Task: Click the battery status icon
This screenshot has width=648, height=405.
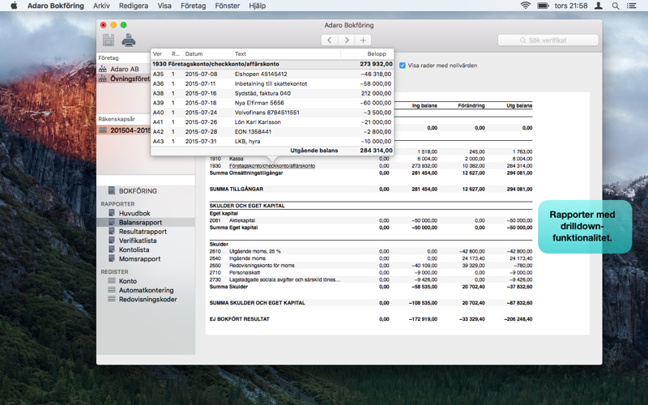Action: (x=543, y=6)
